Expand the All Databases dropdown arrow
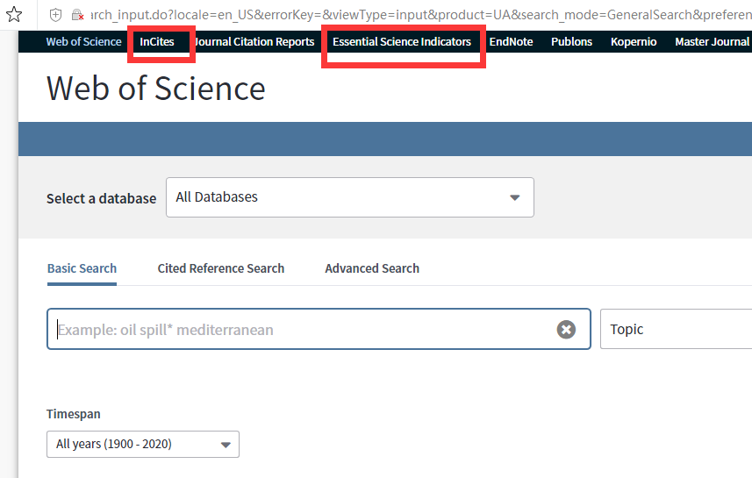Screen dimensions: 752x478 (x=514, y=197)
